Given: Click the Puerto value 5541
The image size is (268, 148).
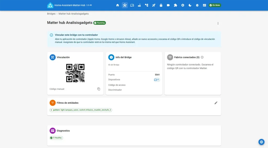Looking at the screenshot, I should click(157, 75).
